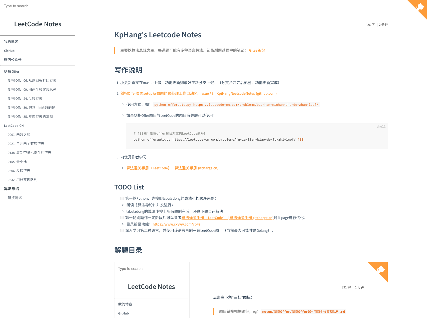Open 0232. 用栈实现队列
This screenshot has width=427, height=318.
(x=23, y=180)
